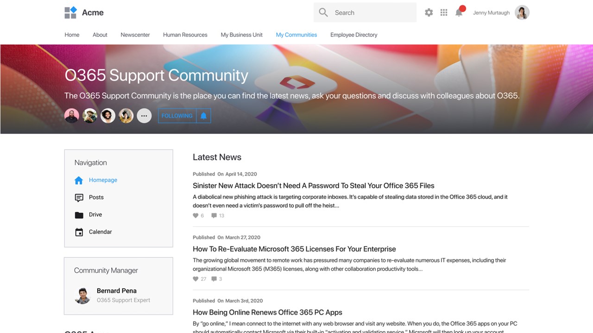Click the O365 Support Community title

click(157, 75)
